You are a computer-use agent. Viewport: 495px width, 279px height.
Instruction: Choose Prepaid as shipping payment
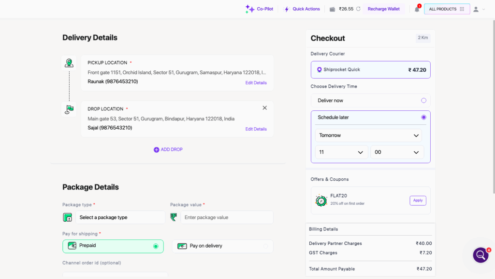coord(155,246)
